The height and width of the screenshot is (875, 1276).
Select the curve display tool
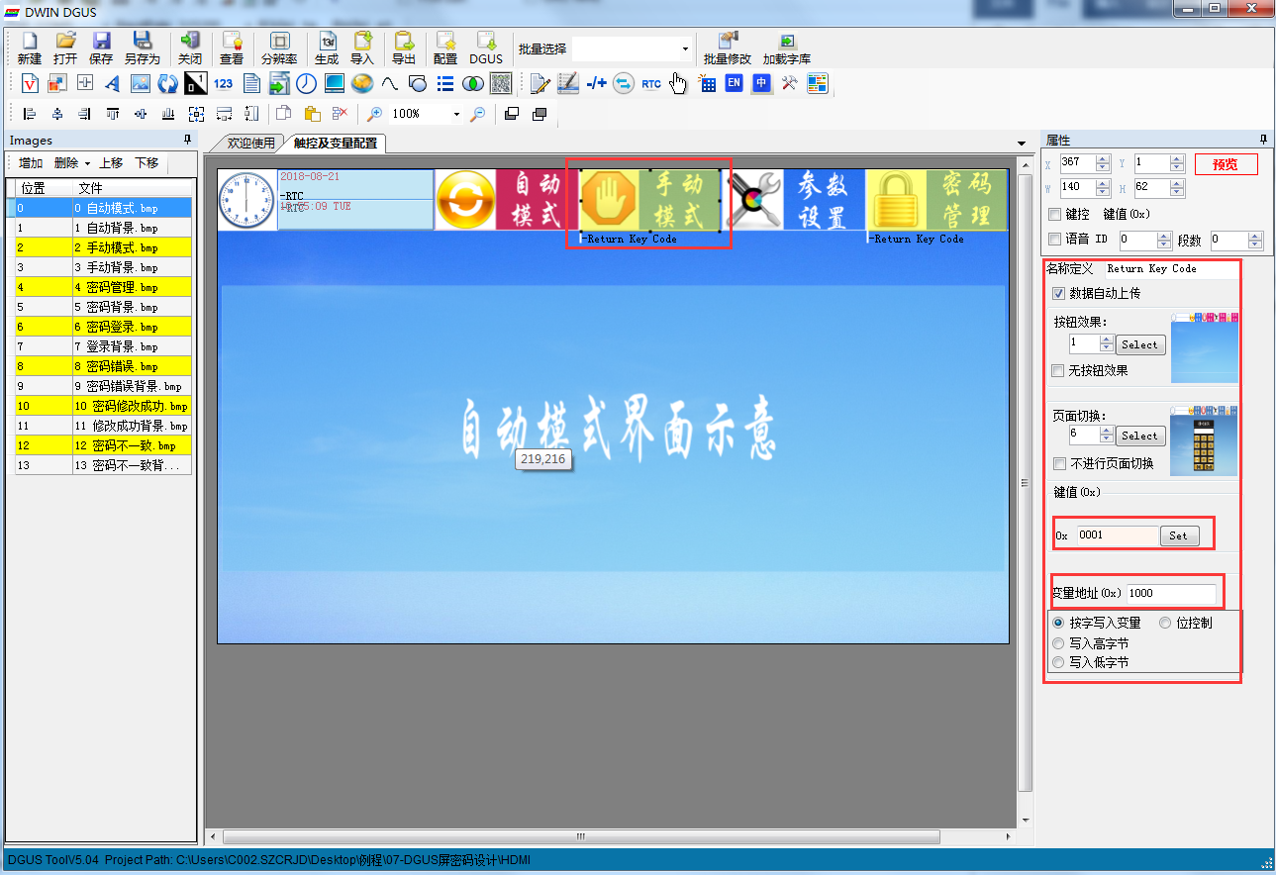390,83
